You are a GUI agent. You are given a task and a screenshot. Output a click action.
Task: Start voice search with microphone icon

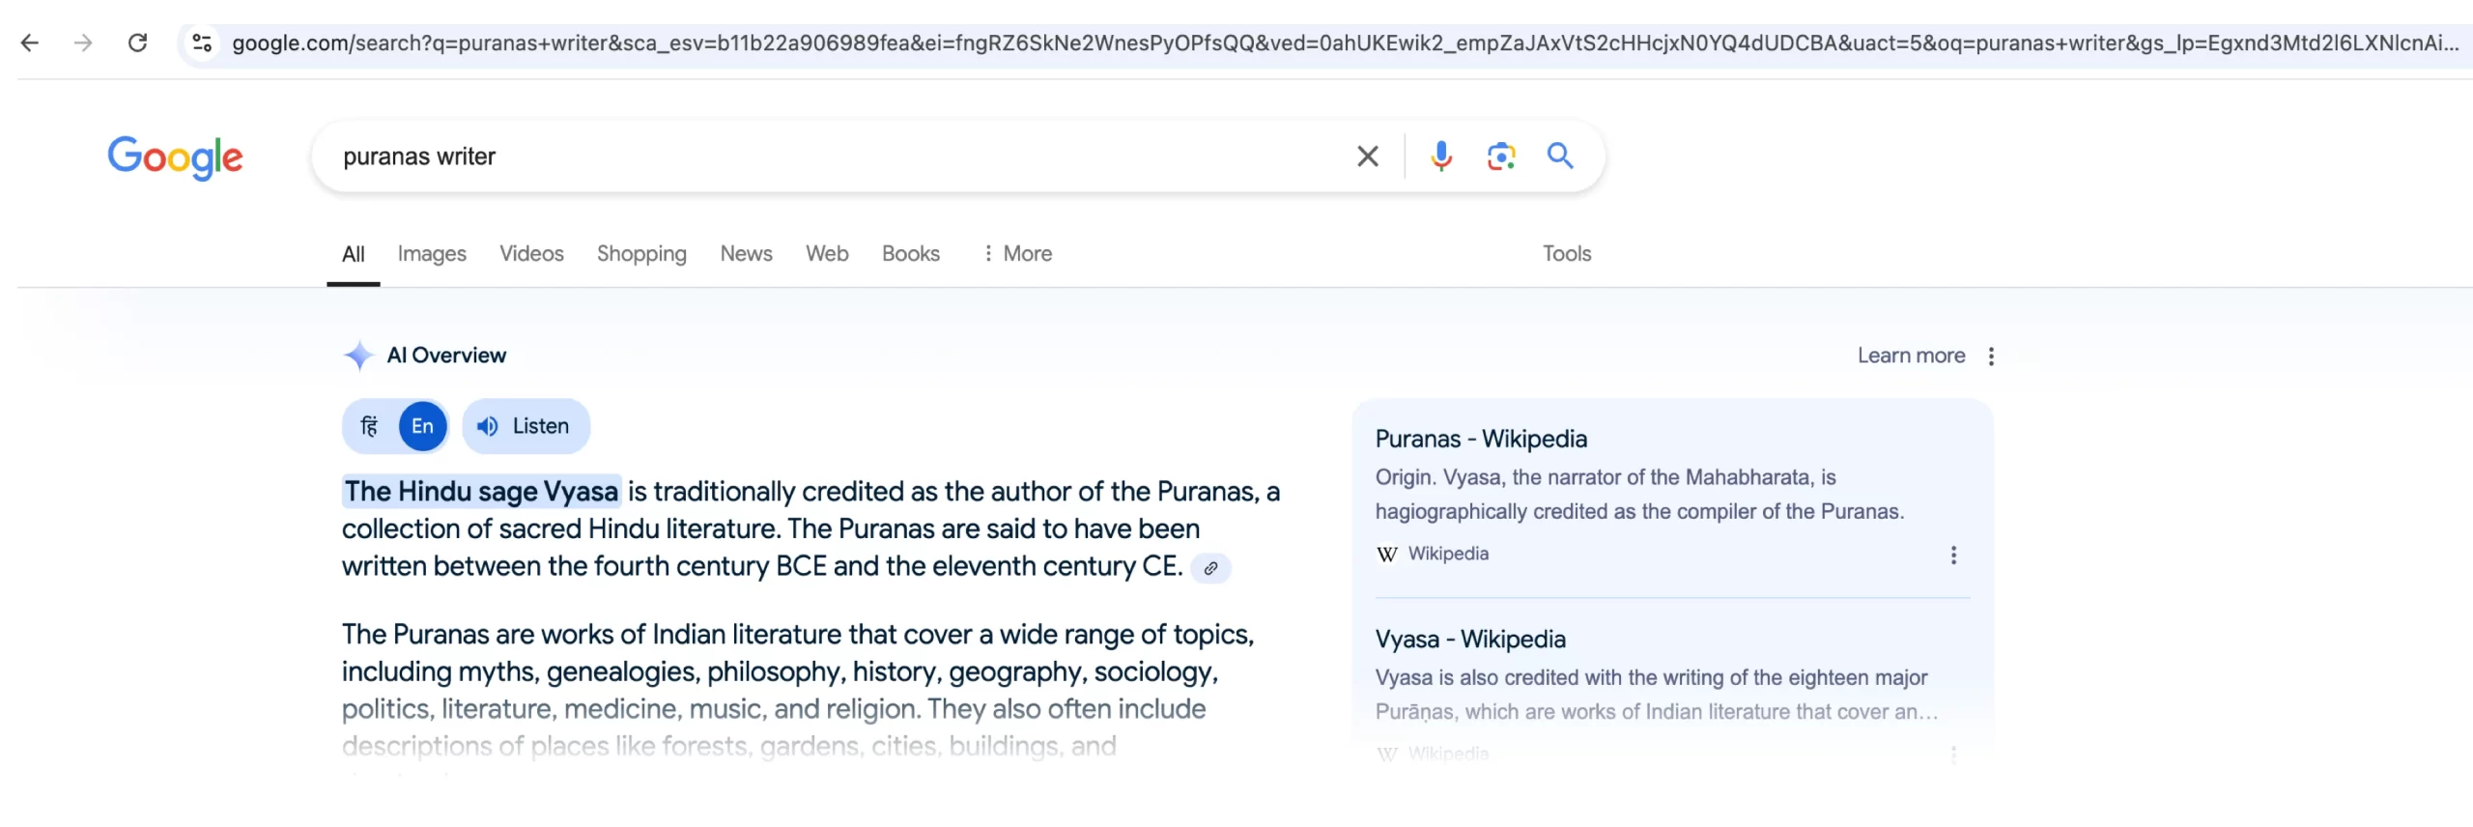coord(1440,157)
